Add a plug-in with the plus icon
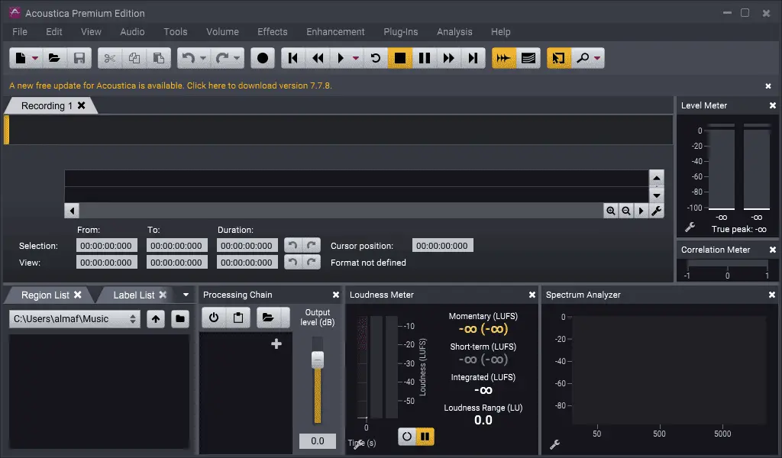The width and height of the screenshot is (782, 458). [276, 343]
